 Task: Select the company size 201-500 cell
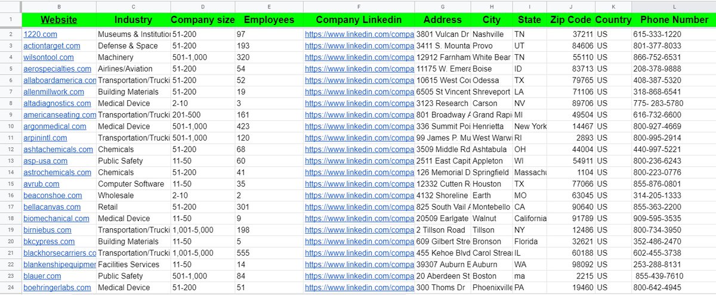tap(203, 115)
